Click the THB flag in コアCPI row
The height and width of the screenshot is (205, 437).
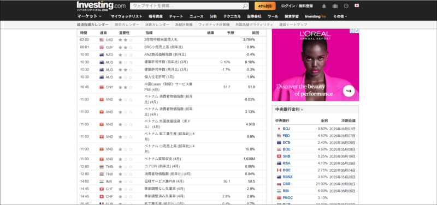click(x=102, y=167)
